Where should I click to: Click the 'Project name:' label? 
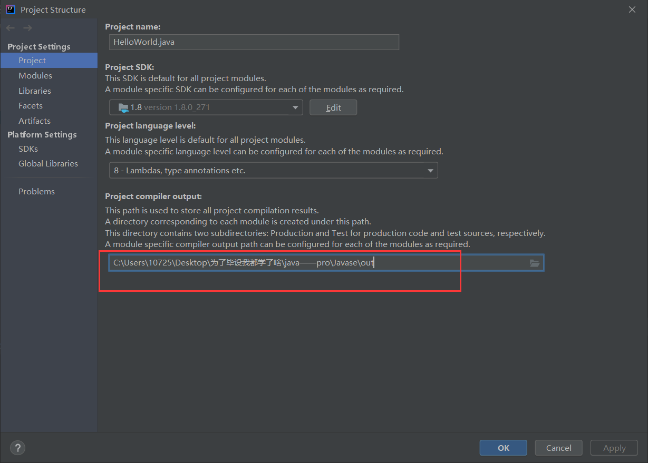click(x=133, y=26)
